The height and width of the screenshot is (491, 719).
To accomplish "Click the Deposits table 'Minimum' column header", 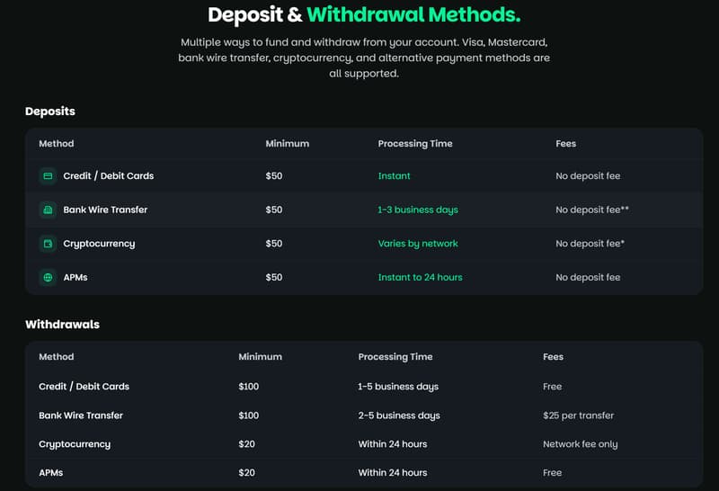I will 288,144.
